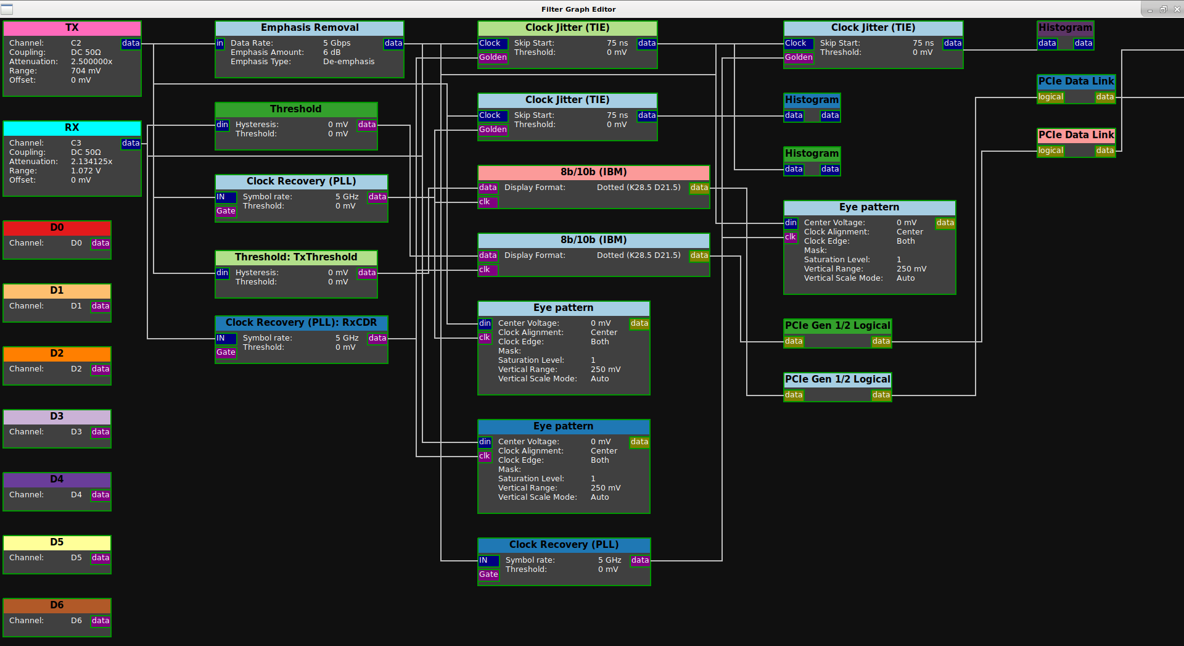Click the data port of the D1 node
The image size is (1184, 646).
101,307
